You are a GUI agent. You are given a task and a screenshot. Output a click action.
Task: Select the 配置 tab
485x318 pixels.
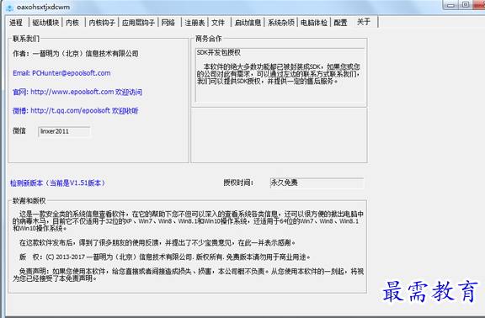point(340,23)
